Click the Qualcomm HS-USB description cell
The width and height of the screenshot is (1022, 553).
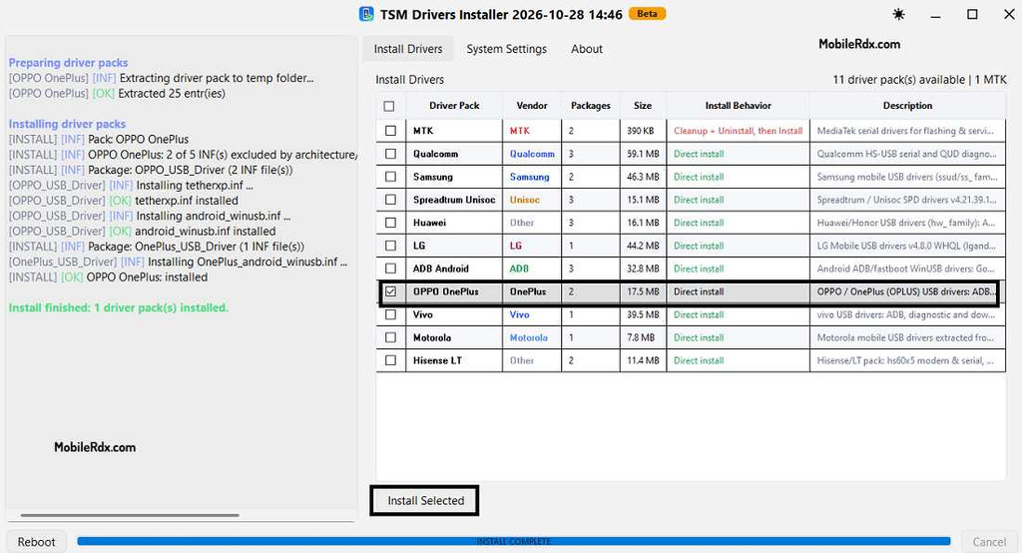(906, 154)
